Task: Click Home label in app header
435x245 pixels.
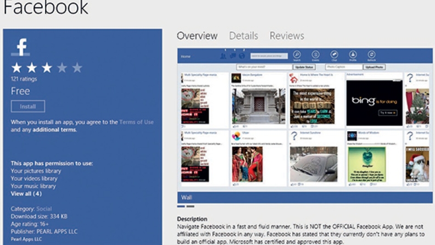Action: click(186, 57)
